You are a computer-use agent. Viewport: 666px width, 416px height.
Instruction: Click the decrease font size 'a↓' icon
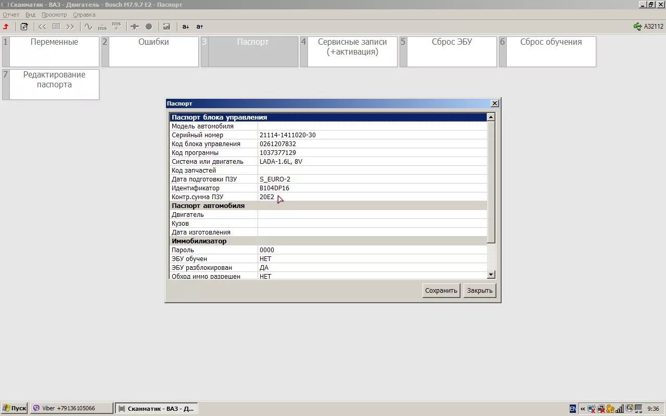[185, 27]
